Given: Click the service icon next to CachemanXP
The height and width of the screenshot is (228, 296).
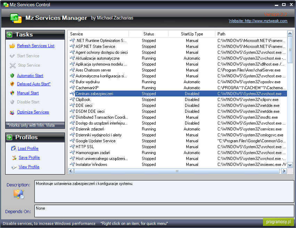Looking at the screenshot, I should click(72, 87).
